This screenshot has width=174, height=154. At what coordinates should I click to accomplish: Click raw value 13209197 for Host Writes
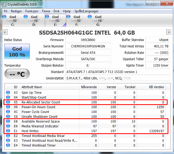[x=157, y=131]
